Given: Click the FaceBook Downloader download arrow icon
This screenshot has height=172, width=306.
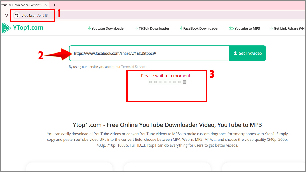Looking at the screenshot, I should [181, 28].
